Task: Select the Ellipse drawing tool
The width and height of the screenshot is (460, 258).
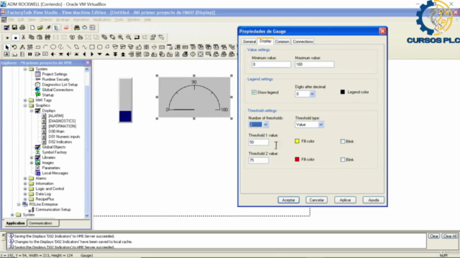Action: click(53, 47)
